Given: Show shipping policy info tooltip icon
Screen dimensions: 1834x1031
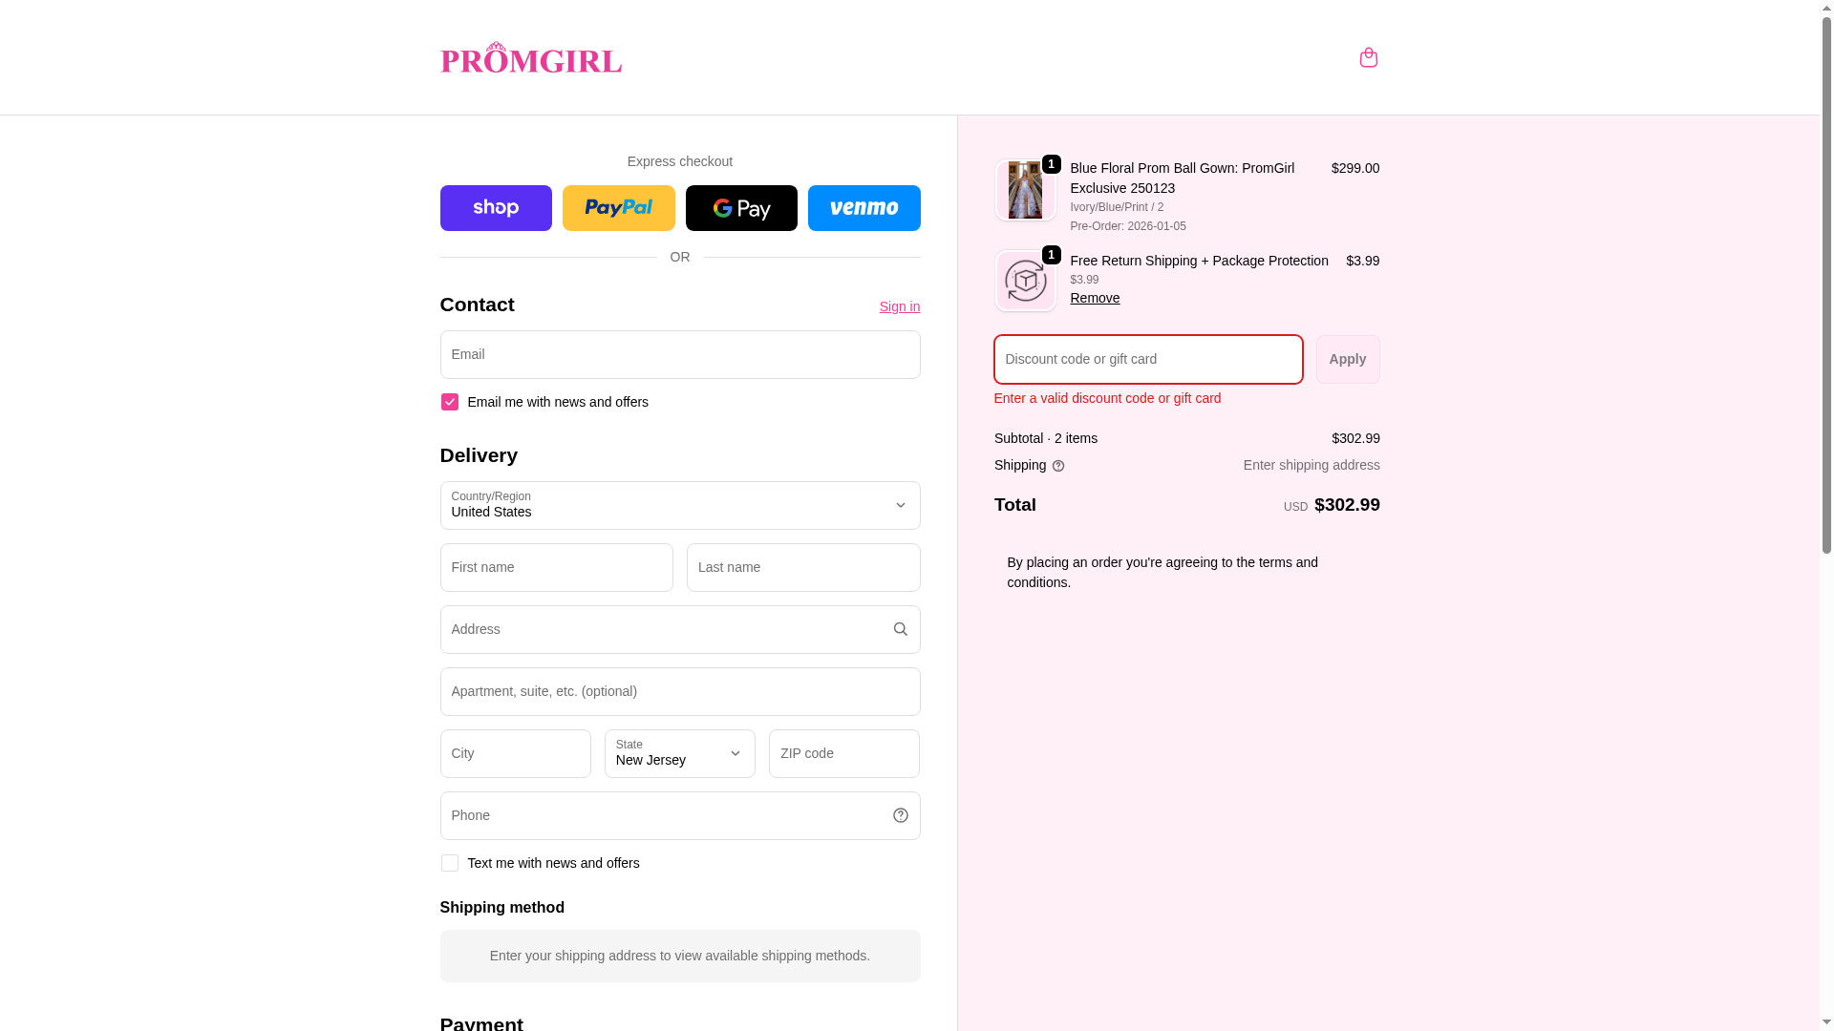Looking at the screenshot, I should tap(1057, 466).
